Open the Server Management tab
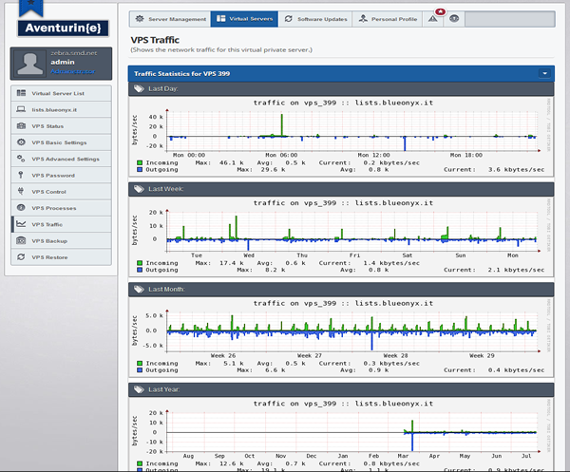This screenshot has width=570, height=472. coord(170,19)
